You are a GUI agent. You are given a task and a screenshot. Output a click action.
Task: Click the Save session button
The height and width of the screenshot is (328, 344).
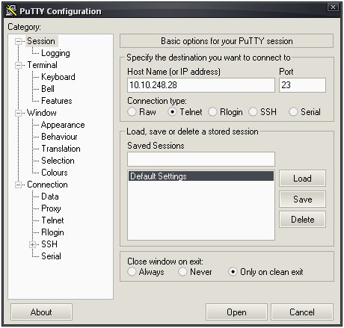tap(302, 199)
